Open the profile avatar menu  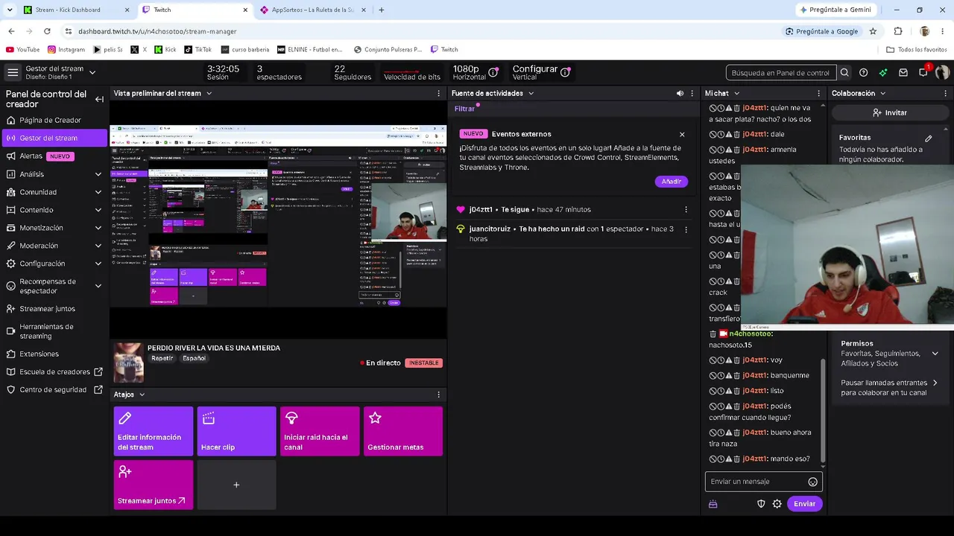pos(942,72)
